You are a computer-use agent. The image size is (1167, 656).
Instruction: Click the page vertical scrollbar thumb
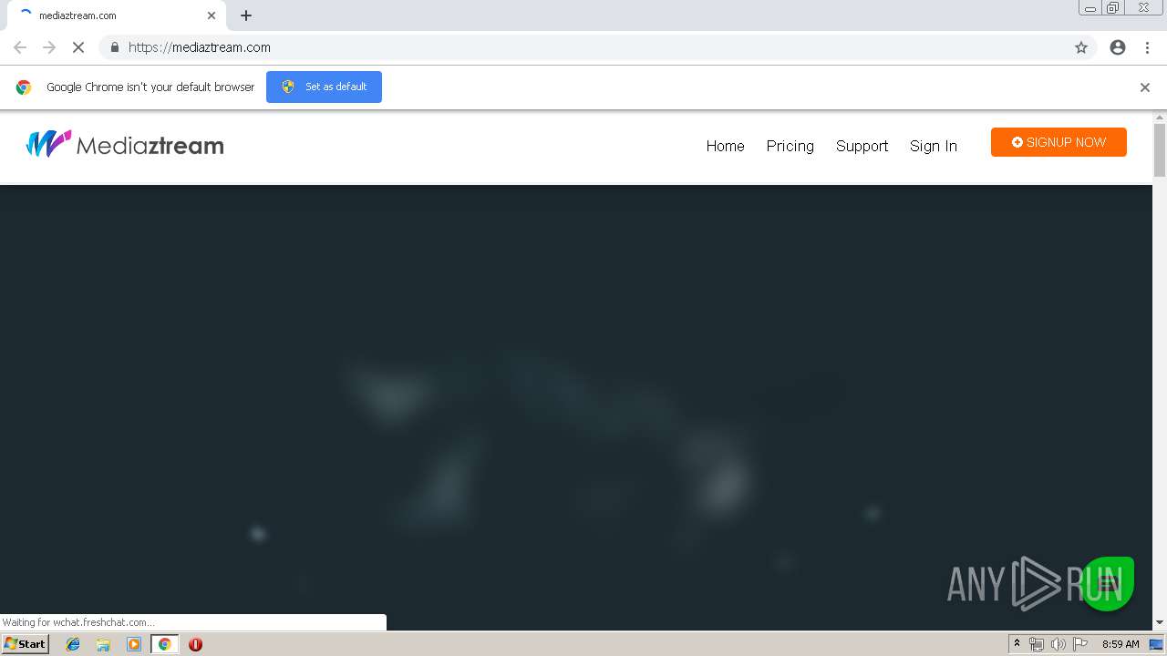[x=1160, y=150]
